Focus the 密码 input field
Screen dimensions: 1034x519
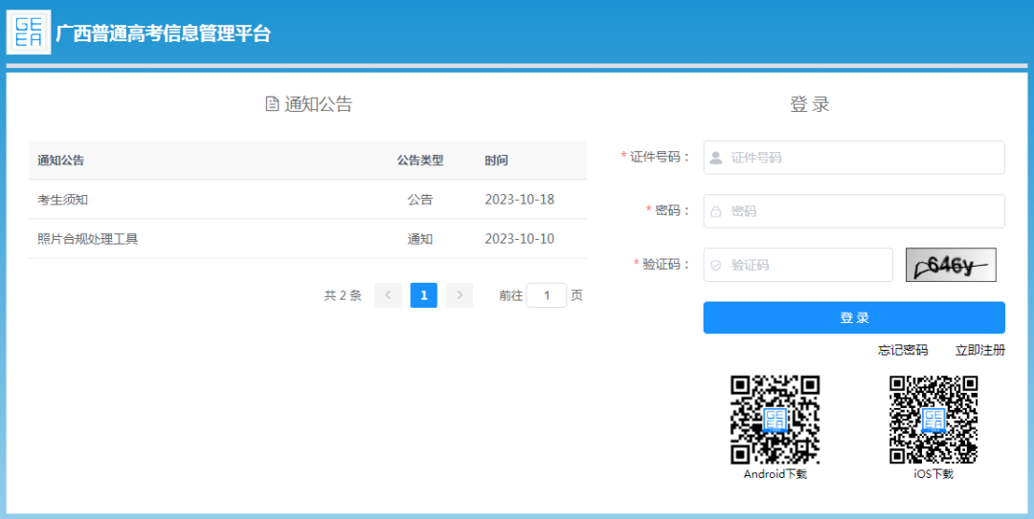(854, 211)
